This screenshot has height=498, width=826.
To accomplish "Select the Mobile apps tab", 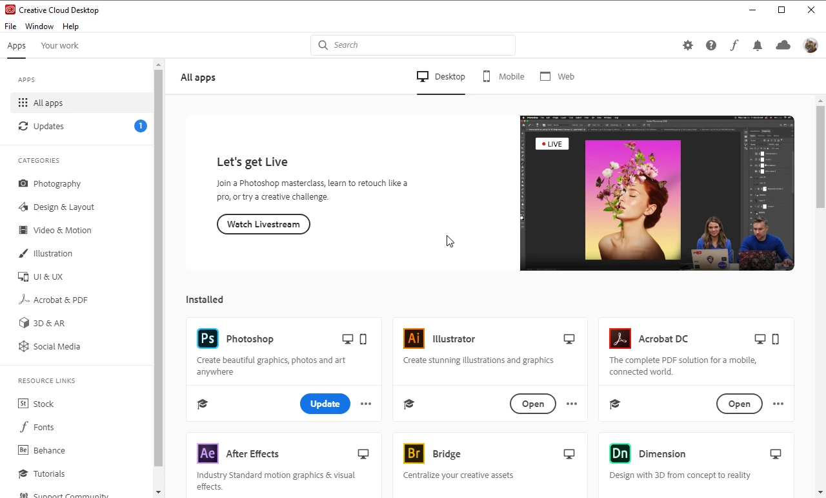I will tap(503, 77).
